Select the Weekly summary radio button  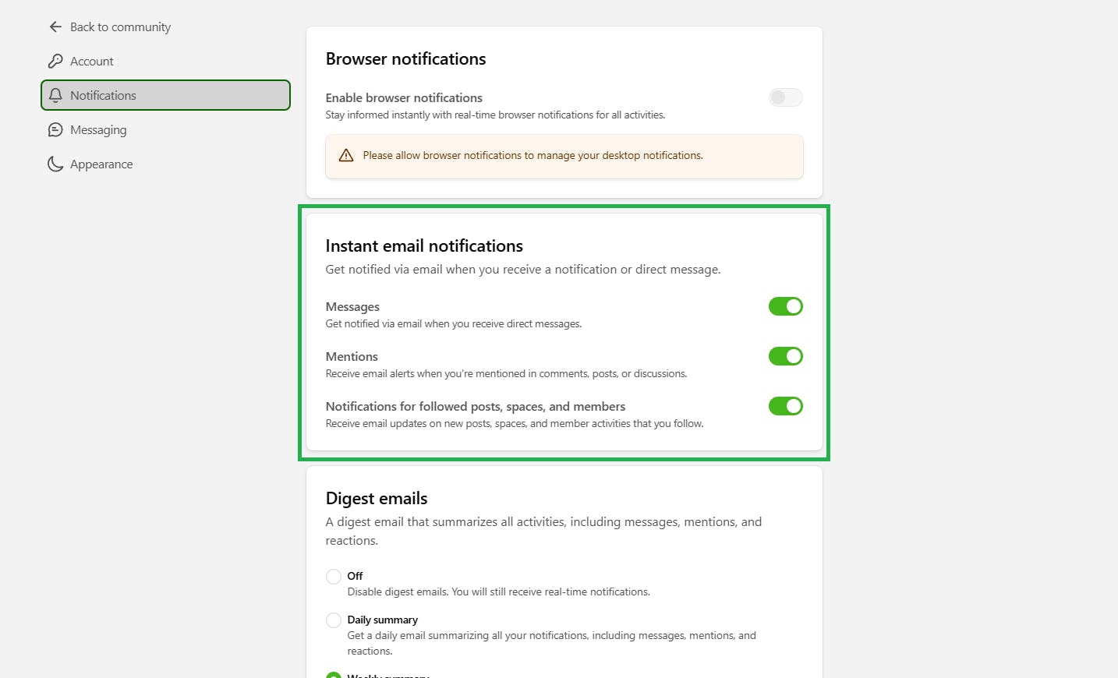tap(334, 675)
